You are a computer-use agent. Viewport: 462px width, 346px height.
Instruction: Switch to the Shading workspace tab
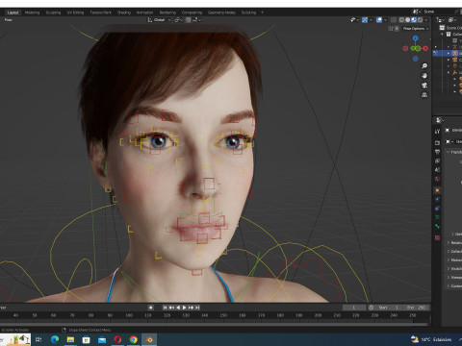tap(124, 12)
